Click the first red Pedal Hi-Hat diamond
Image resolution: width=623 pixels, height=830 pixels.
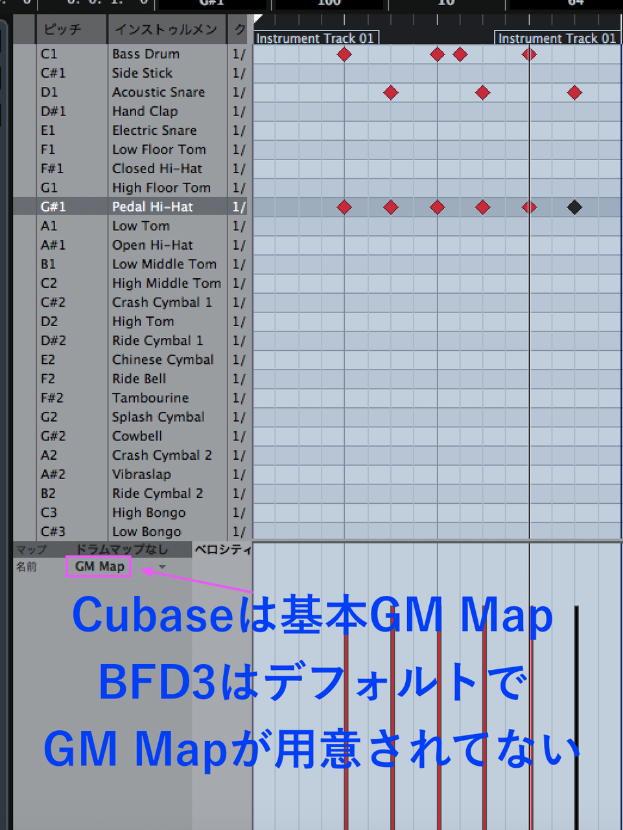tap(344, 207)
